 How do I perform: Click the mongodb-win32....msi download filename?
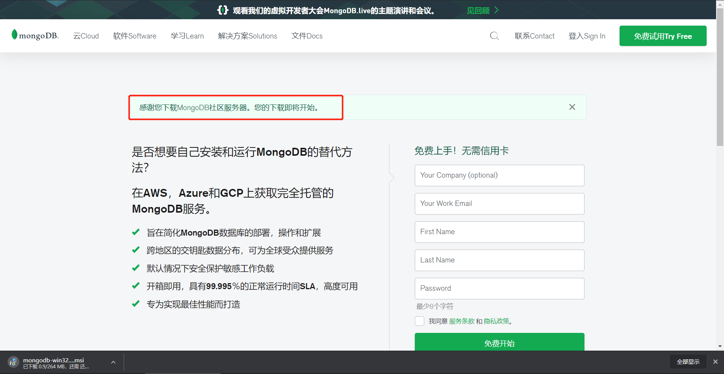pyautogui.click(x=54, y=360)
